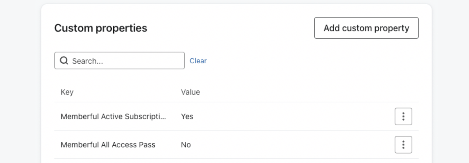
Task: Click the No value for All Access Pass
Action: [186, 145]
